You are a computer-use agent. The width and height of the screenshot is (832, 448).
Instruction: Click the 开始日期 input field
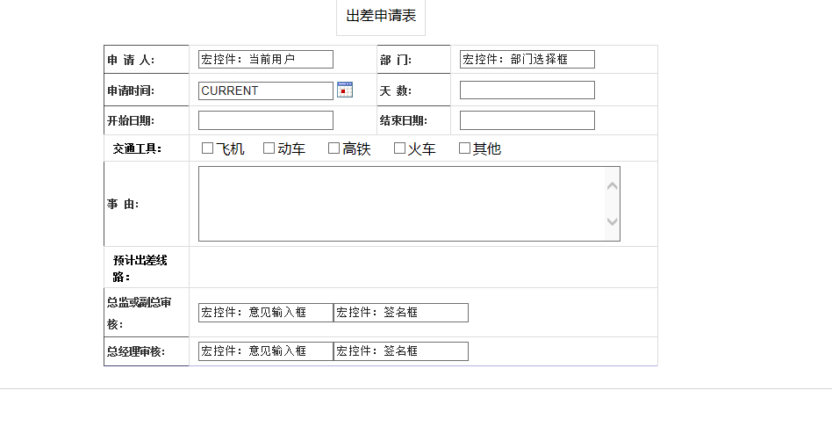(266, 120)
